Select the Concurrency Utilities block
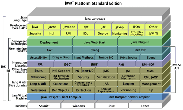Screen dimensions: 183x110 click(83, 84)
